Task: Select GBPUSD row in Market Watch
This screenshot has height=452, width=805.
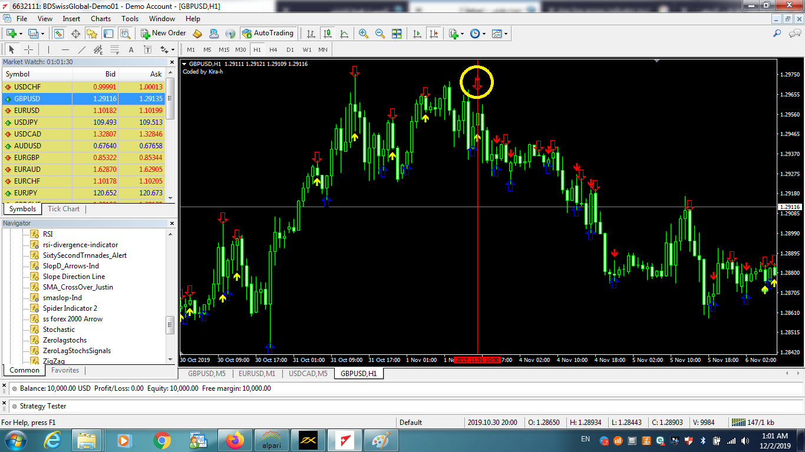Action: (x=84, y=98)
